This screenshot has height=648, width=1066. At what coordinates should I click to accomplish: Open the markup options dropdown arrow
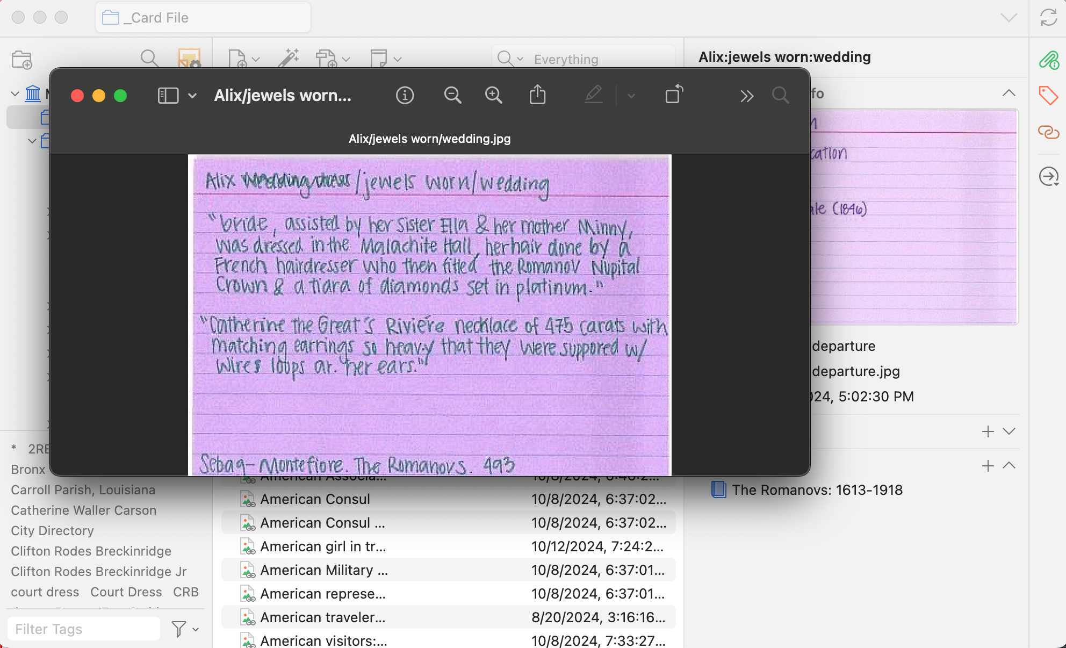click(631, 96)
